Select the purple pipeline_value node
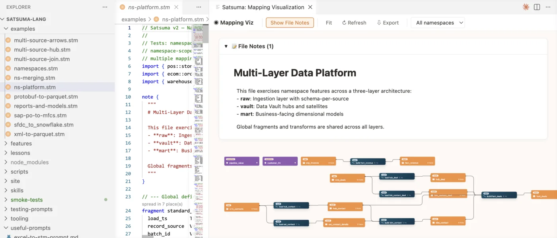Viewport: 557px width, 238px height. point(241,161)
